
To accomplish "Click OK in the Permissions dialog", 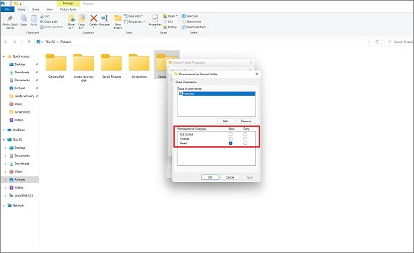I will tap(210, 177).
